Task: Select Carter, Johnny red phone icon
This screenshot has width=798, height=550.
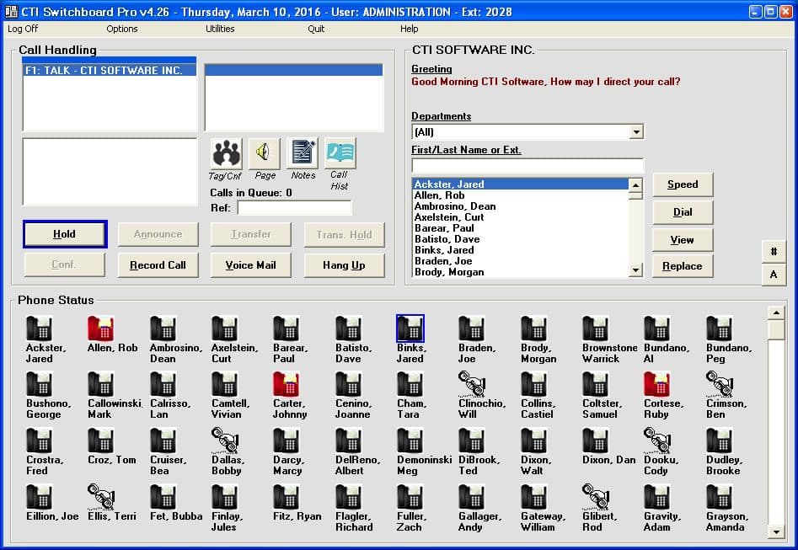Action: 286,384
